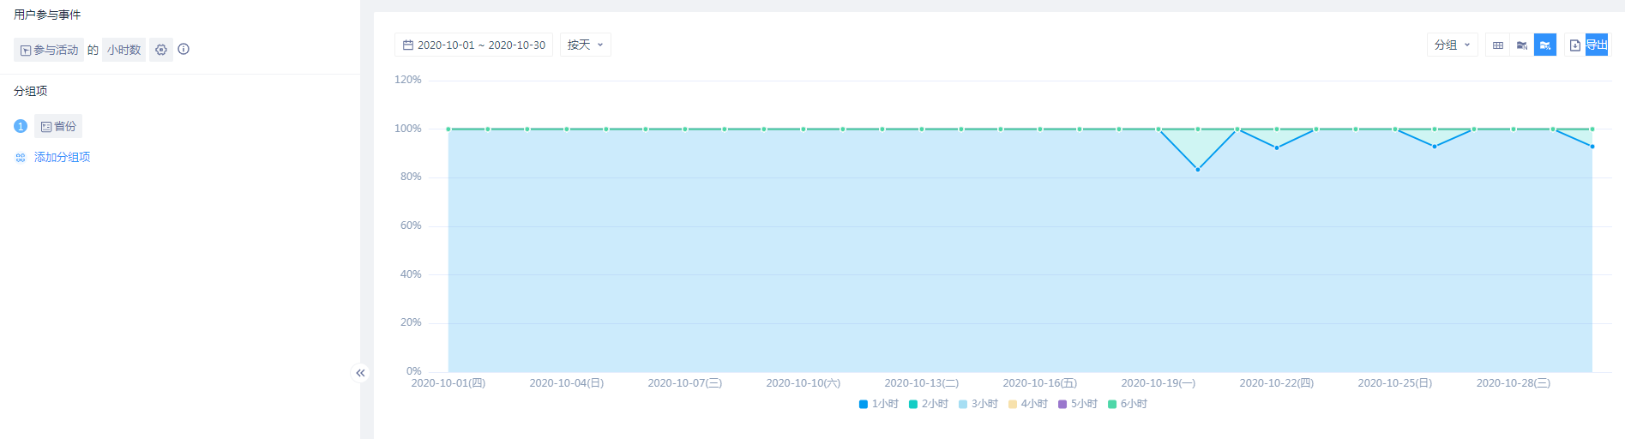This screenshot has width=1625, height=439.
Task: Switch to the table view icon
Action: [x=1498, y=45]
